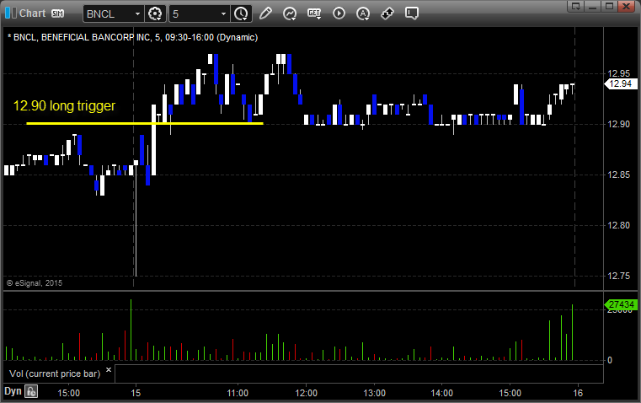
Task: Click the date 16 time axis label
Action: coord(578,393)
